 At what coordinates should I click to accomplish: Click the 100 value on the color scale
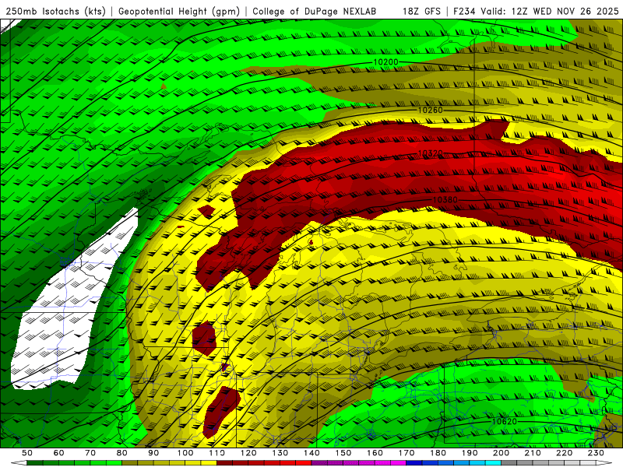coord(185,453)
